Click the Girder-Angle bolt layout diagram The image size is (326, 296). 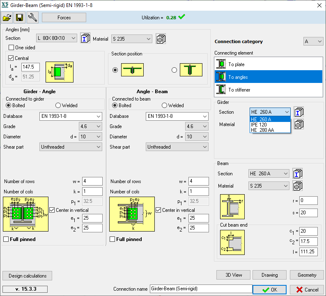25,214
